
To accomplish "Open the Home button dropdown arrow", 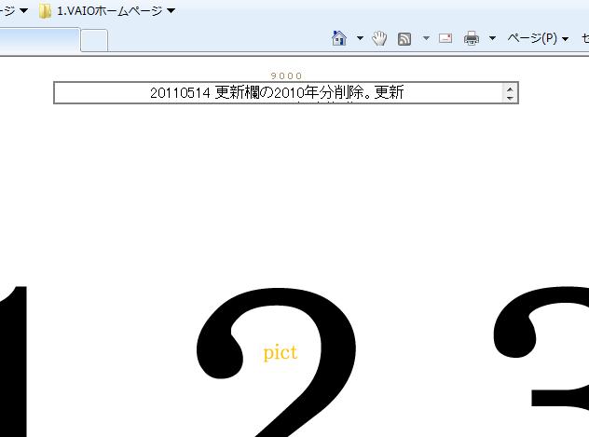I will (360, 38).
